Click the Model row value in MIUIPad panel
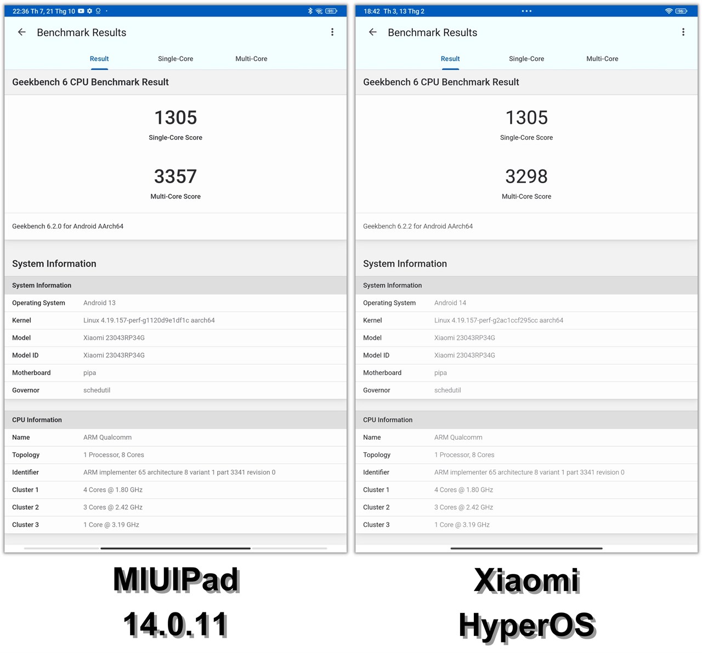Viewport: 702px width, 653px height. pos(114,338)
